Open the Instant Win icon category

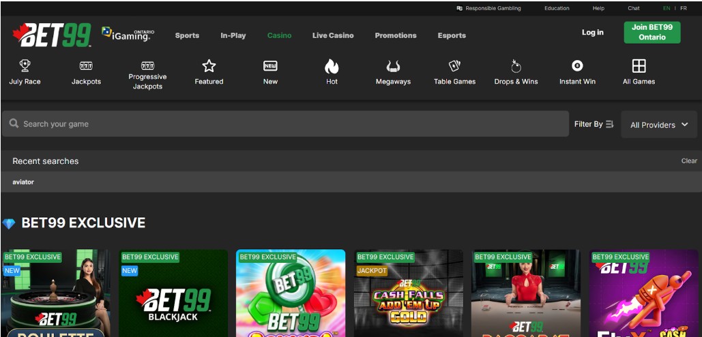coord(577,66)
